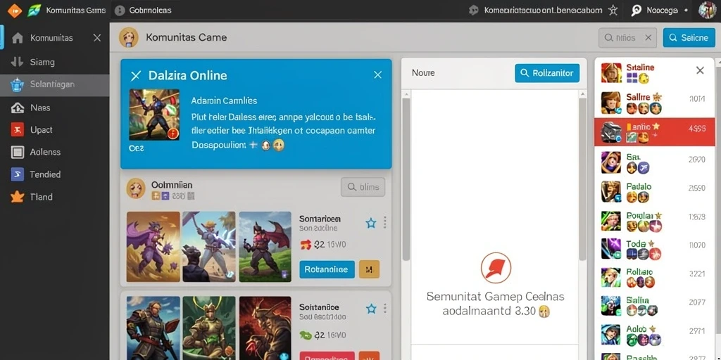Viewport: 721px width, 360px height.
Task: Open the Dalzira Online game artwork
Action: pyautogui.click(x=154, y=115)
